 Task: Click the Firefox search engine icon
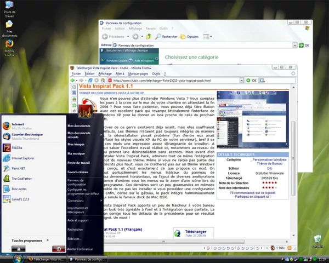point(262,81)
